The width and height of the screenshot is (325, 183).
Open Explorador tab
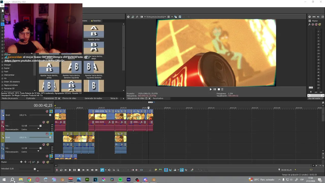click(31, 98)
